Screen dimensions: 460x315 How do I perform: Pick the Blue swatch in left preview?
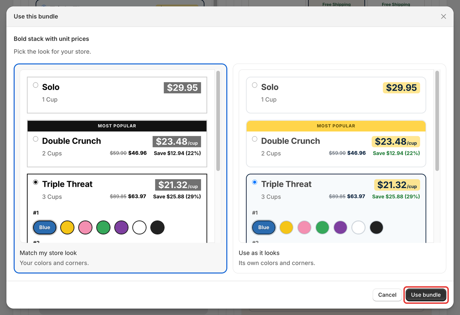pos(45,228)
